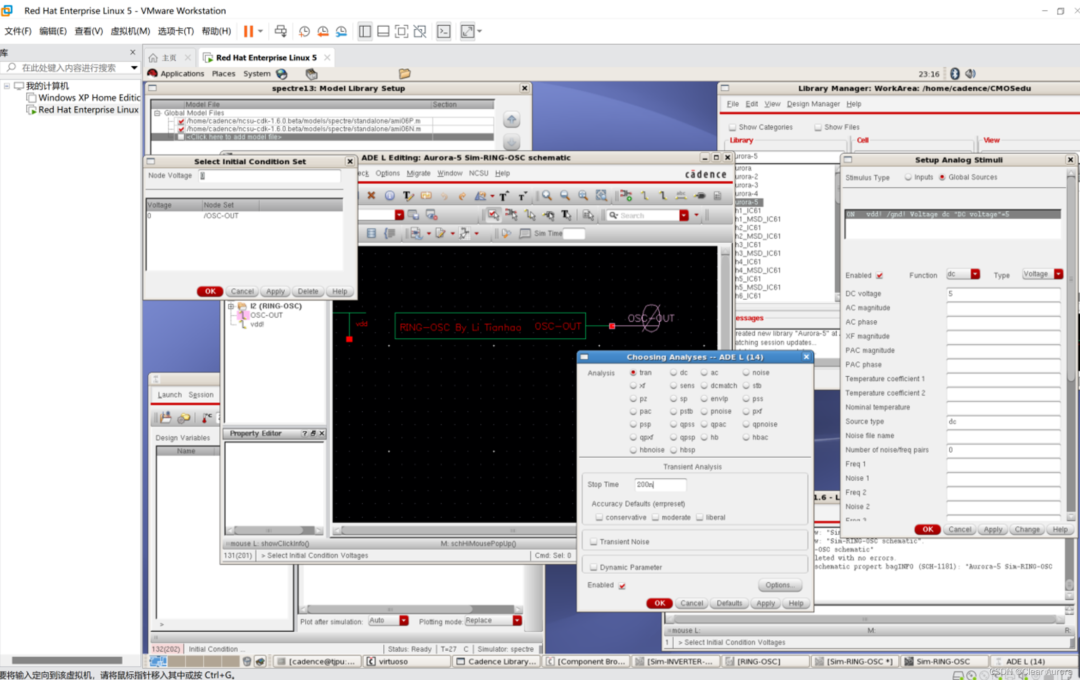This screenshot has height=680, width=1080.
Task: Click the blue info property icon
Action: pyautogui.click(x=390, y=196)
